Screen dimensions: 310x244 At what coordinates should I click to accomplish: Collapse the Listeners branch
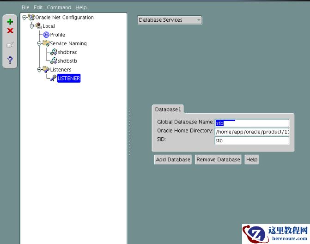click(39, 70)
